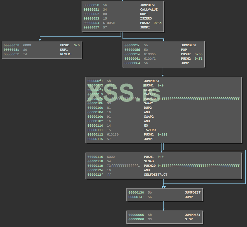Click the ISZERO instruction at 00000053
This screenshot has height=227, width=247.
pyautogui.click(x=146, y=18)
